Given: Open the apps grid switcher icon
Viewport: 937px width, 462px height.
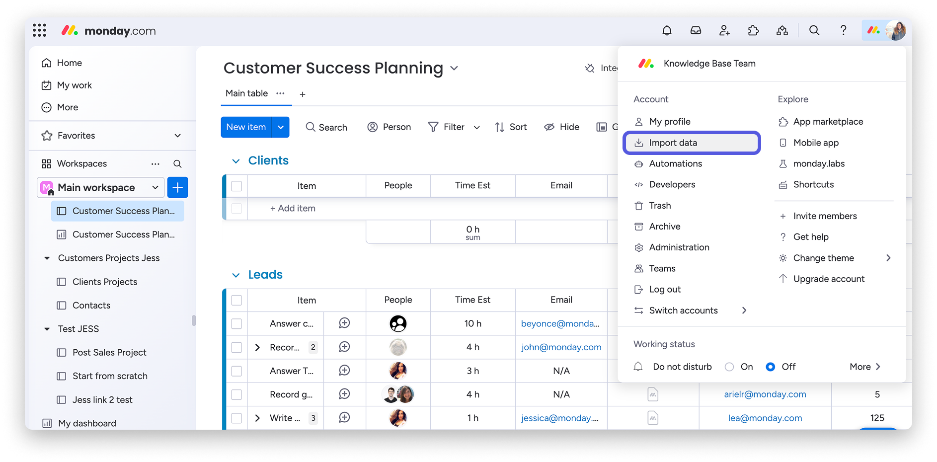Looking at the screenshot, I should coord(40,31).
